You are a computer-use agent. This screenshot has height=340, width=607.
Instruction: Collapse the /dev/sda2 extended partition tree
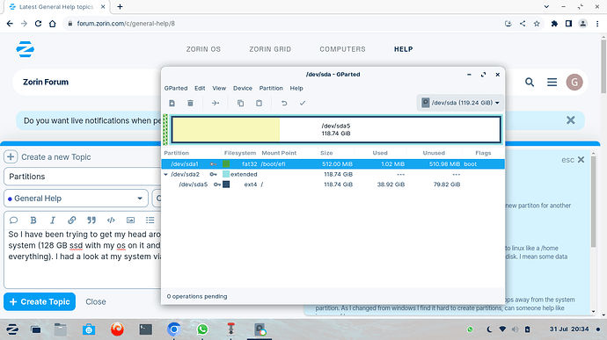166,175
